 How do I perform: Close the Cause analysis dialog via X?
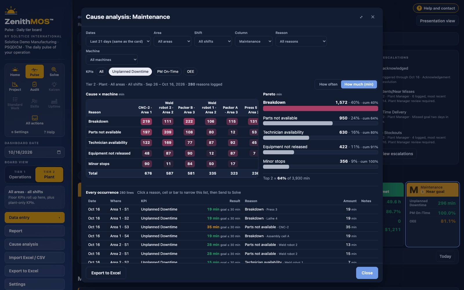point(373,17)
